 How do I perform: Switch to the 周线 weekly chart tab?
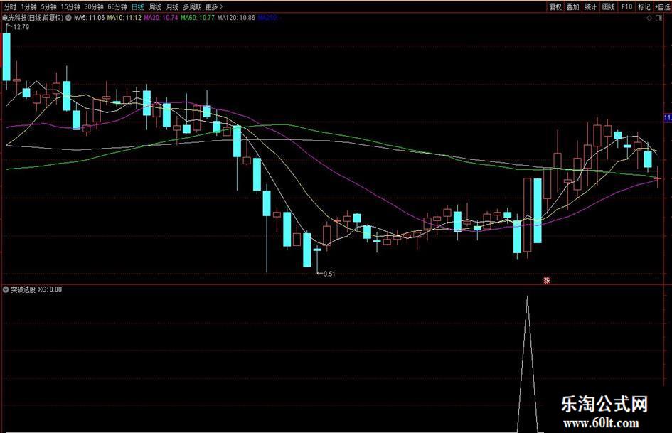click(x=155, y=7)
